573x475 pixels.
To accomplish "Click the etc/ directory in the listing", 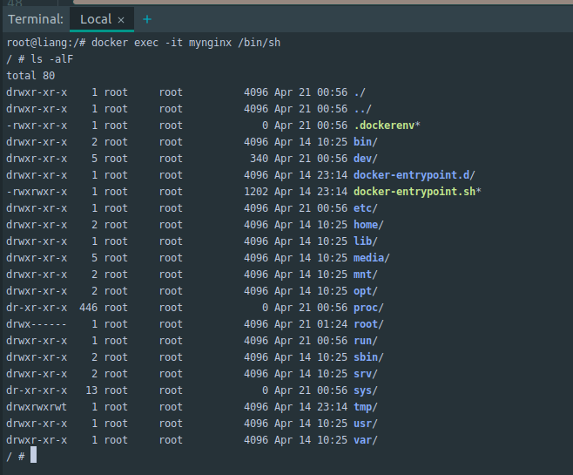I will [365, 208].
